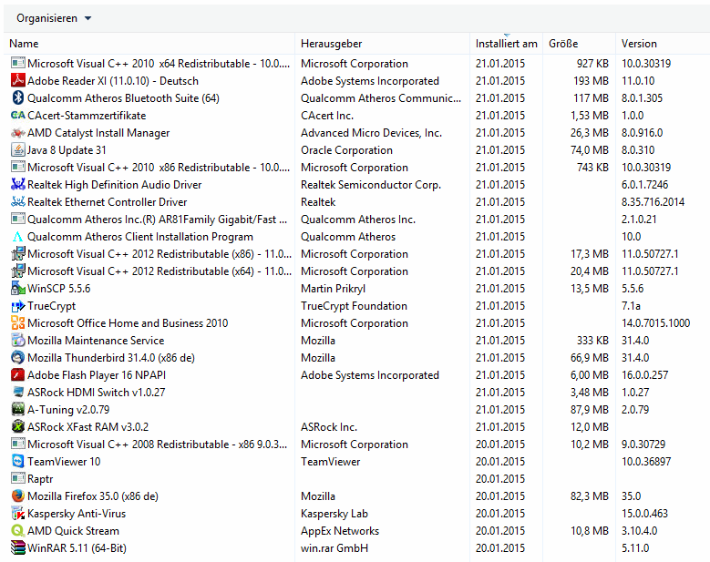
Task: Click the TrueCrypt icon
Action: click(x=17, y=306)
